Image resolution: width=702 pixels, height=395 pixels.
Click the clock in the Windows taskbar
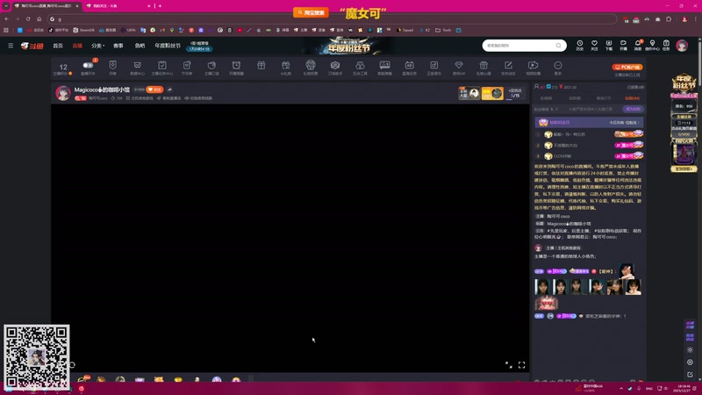684,388
